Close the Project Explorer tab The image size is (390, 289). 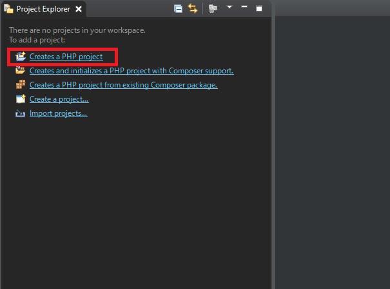pos(79,9)
